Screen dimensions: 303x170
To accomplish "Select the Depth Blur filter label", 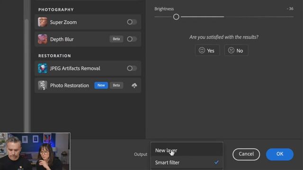I will click(62, 39).
